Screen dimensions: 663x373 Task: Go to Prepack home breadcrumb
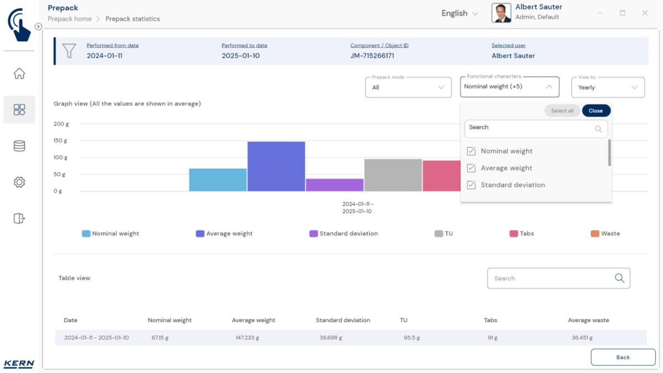tap(70, 19)
